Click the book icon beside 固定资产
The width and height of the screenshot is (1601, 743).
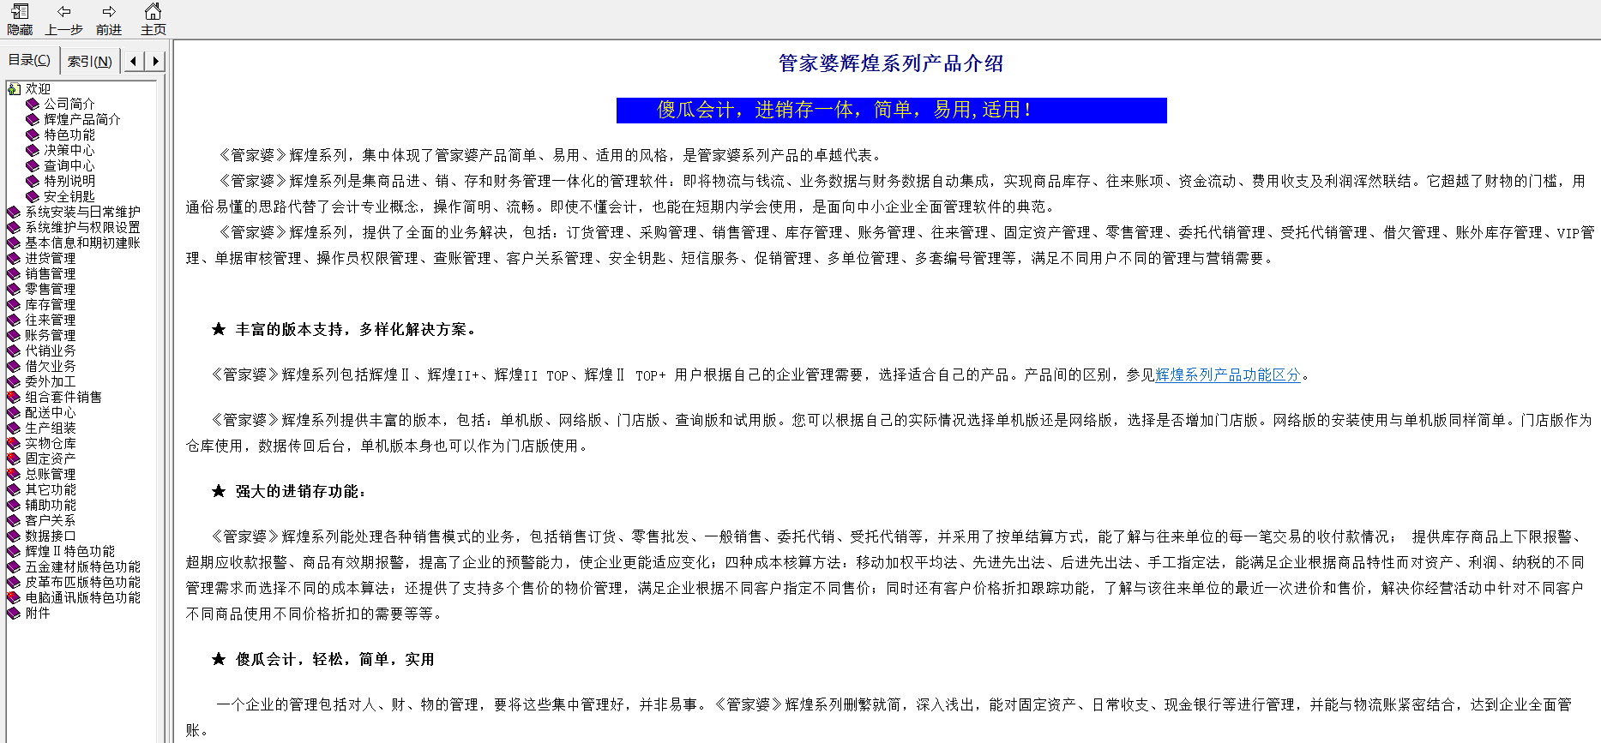pos(14,458)
